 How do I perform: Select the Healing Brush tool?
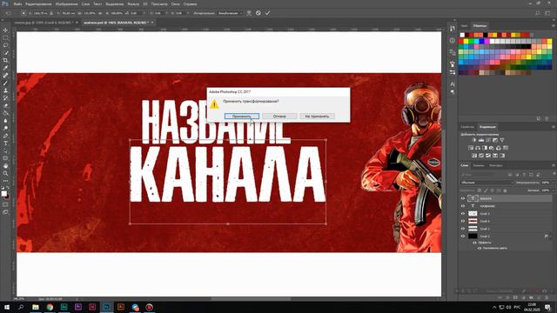tap(5, 76)
